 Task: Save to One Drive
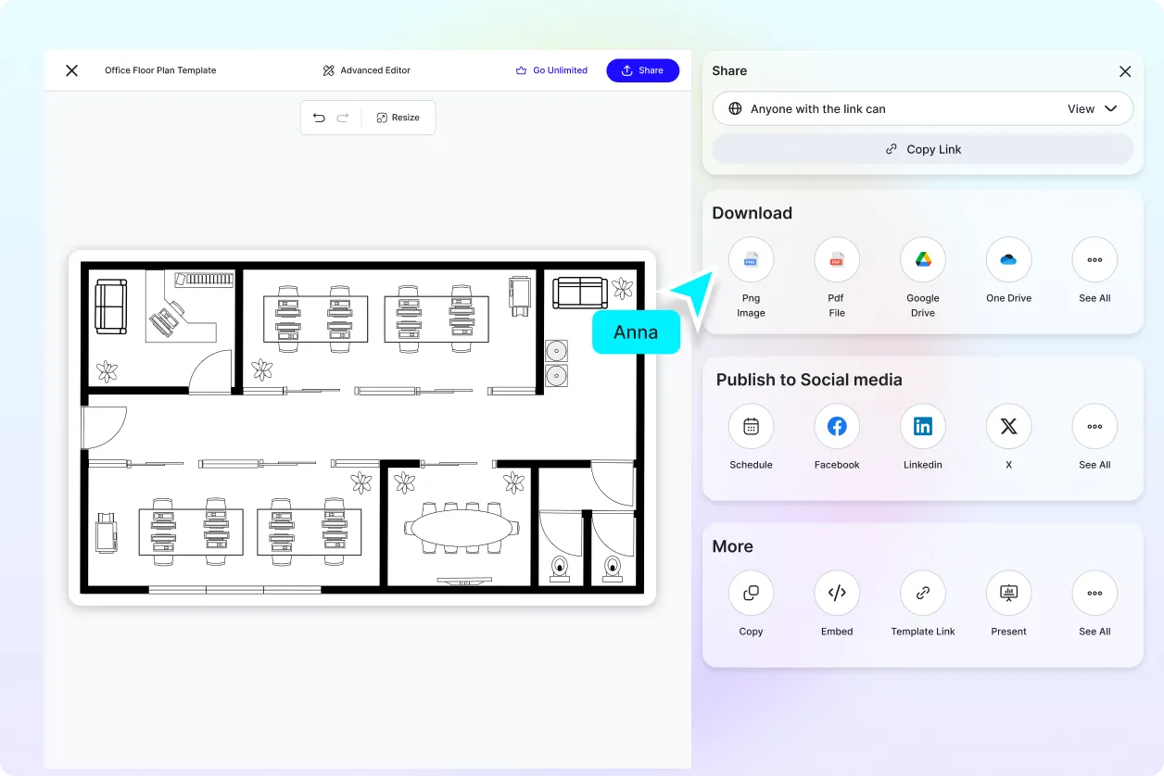tap(1008, 260)
